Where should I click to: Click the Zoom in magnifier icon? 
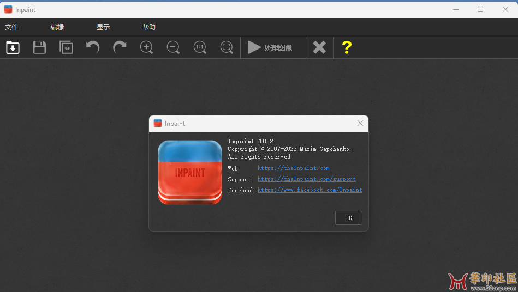(146, 47)
